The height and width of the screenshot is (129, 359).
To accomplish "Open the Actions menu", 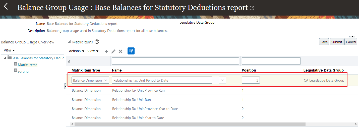I will (x=77, y=51).
